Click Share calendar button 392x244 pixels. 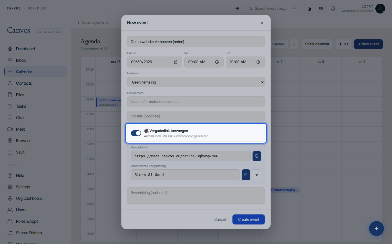point(317,44)
